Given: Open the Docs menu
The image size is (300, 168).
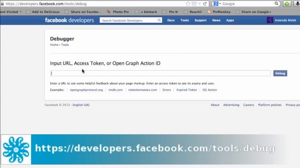Looking at the screenshot, I should click(x=171, y=20).
